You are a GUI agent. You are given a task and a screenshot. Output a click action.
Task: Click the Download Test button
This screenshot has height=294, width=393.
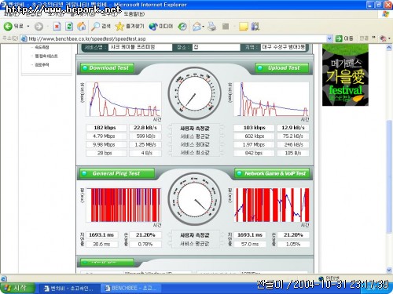pyautogui.click(x=107, y=68)
